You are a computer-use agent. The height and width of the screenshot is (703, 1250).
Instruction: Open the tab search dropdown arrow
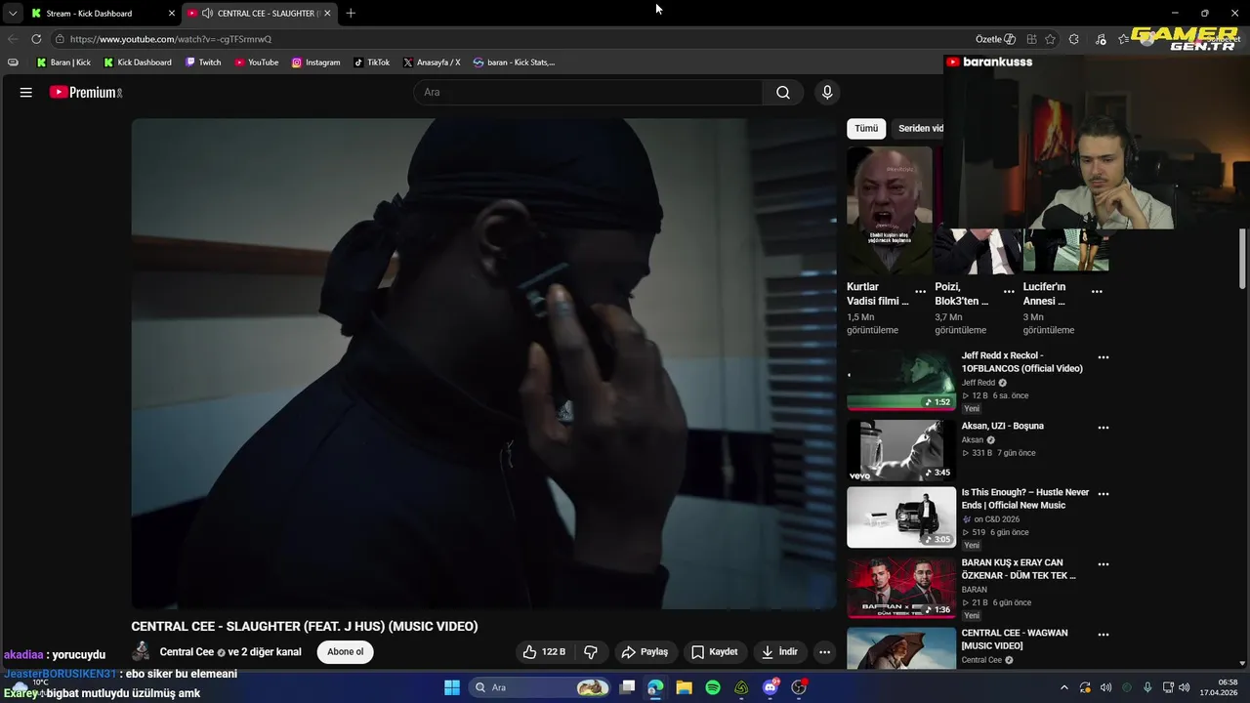coord(13,14)
